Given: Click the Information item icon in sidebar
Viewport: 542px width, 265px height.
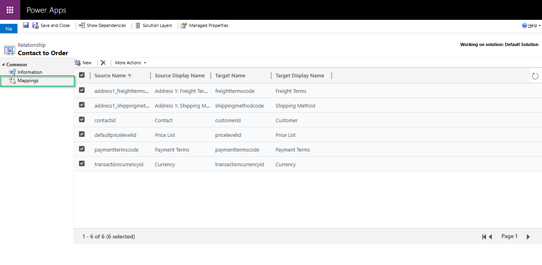Looking at the screenshot, I should pos(12,72).
